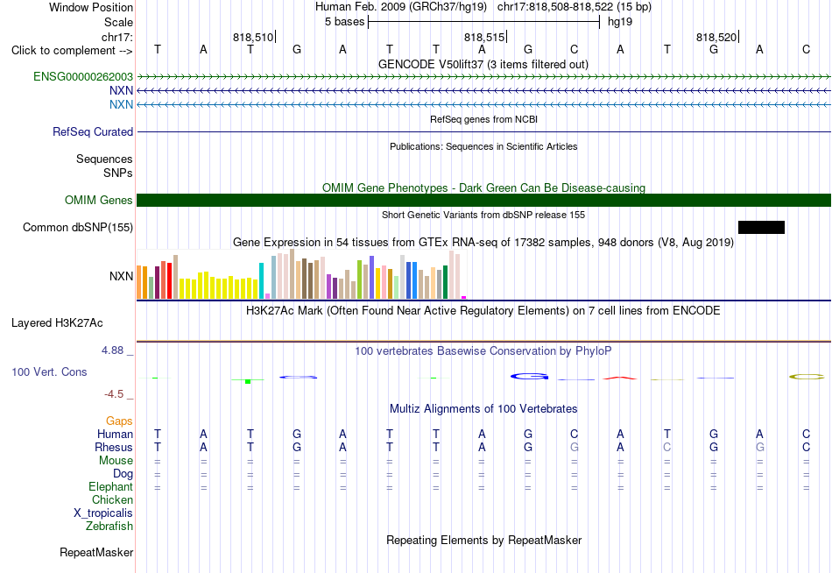This screenshot has height=573, width=832.
Task: Click the Chicken species row label
Action: click(x=112, y=499)
